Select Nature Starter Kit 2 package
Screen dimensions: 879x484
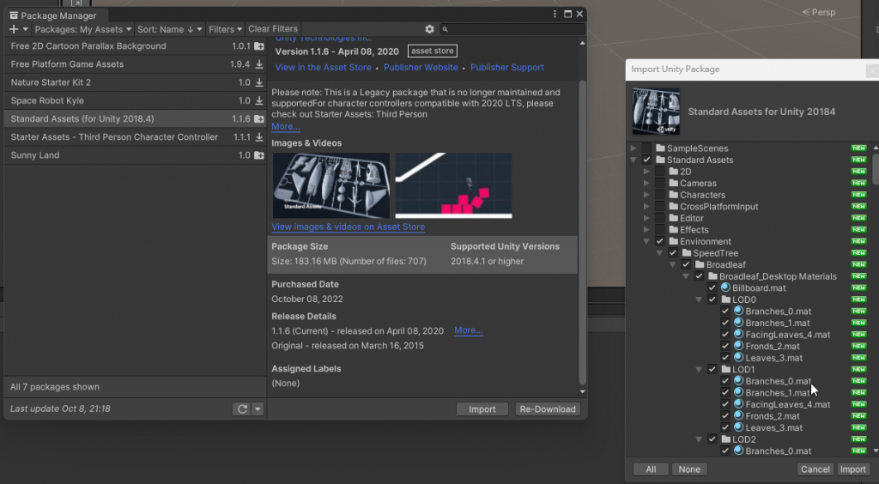135,82
